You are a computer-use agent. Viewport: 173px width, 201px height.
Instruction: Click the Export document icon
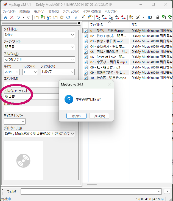[x=158, y=17]
